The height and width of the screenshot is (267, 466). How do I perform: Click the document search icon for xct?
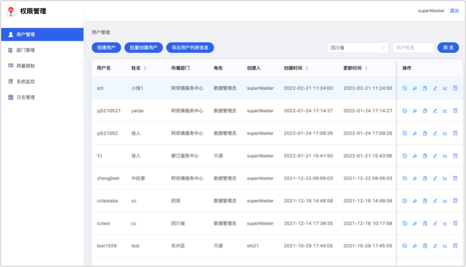(455, 89)
